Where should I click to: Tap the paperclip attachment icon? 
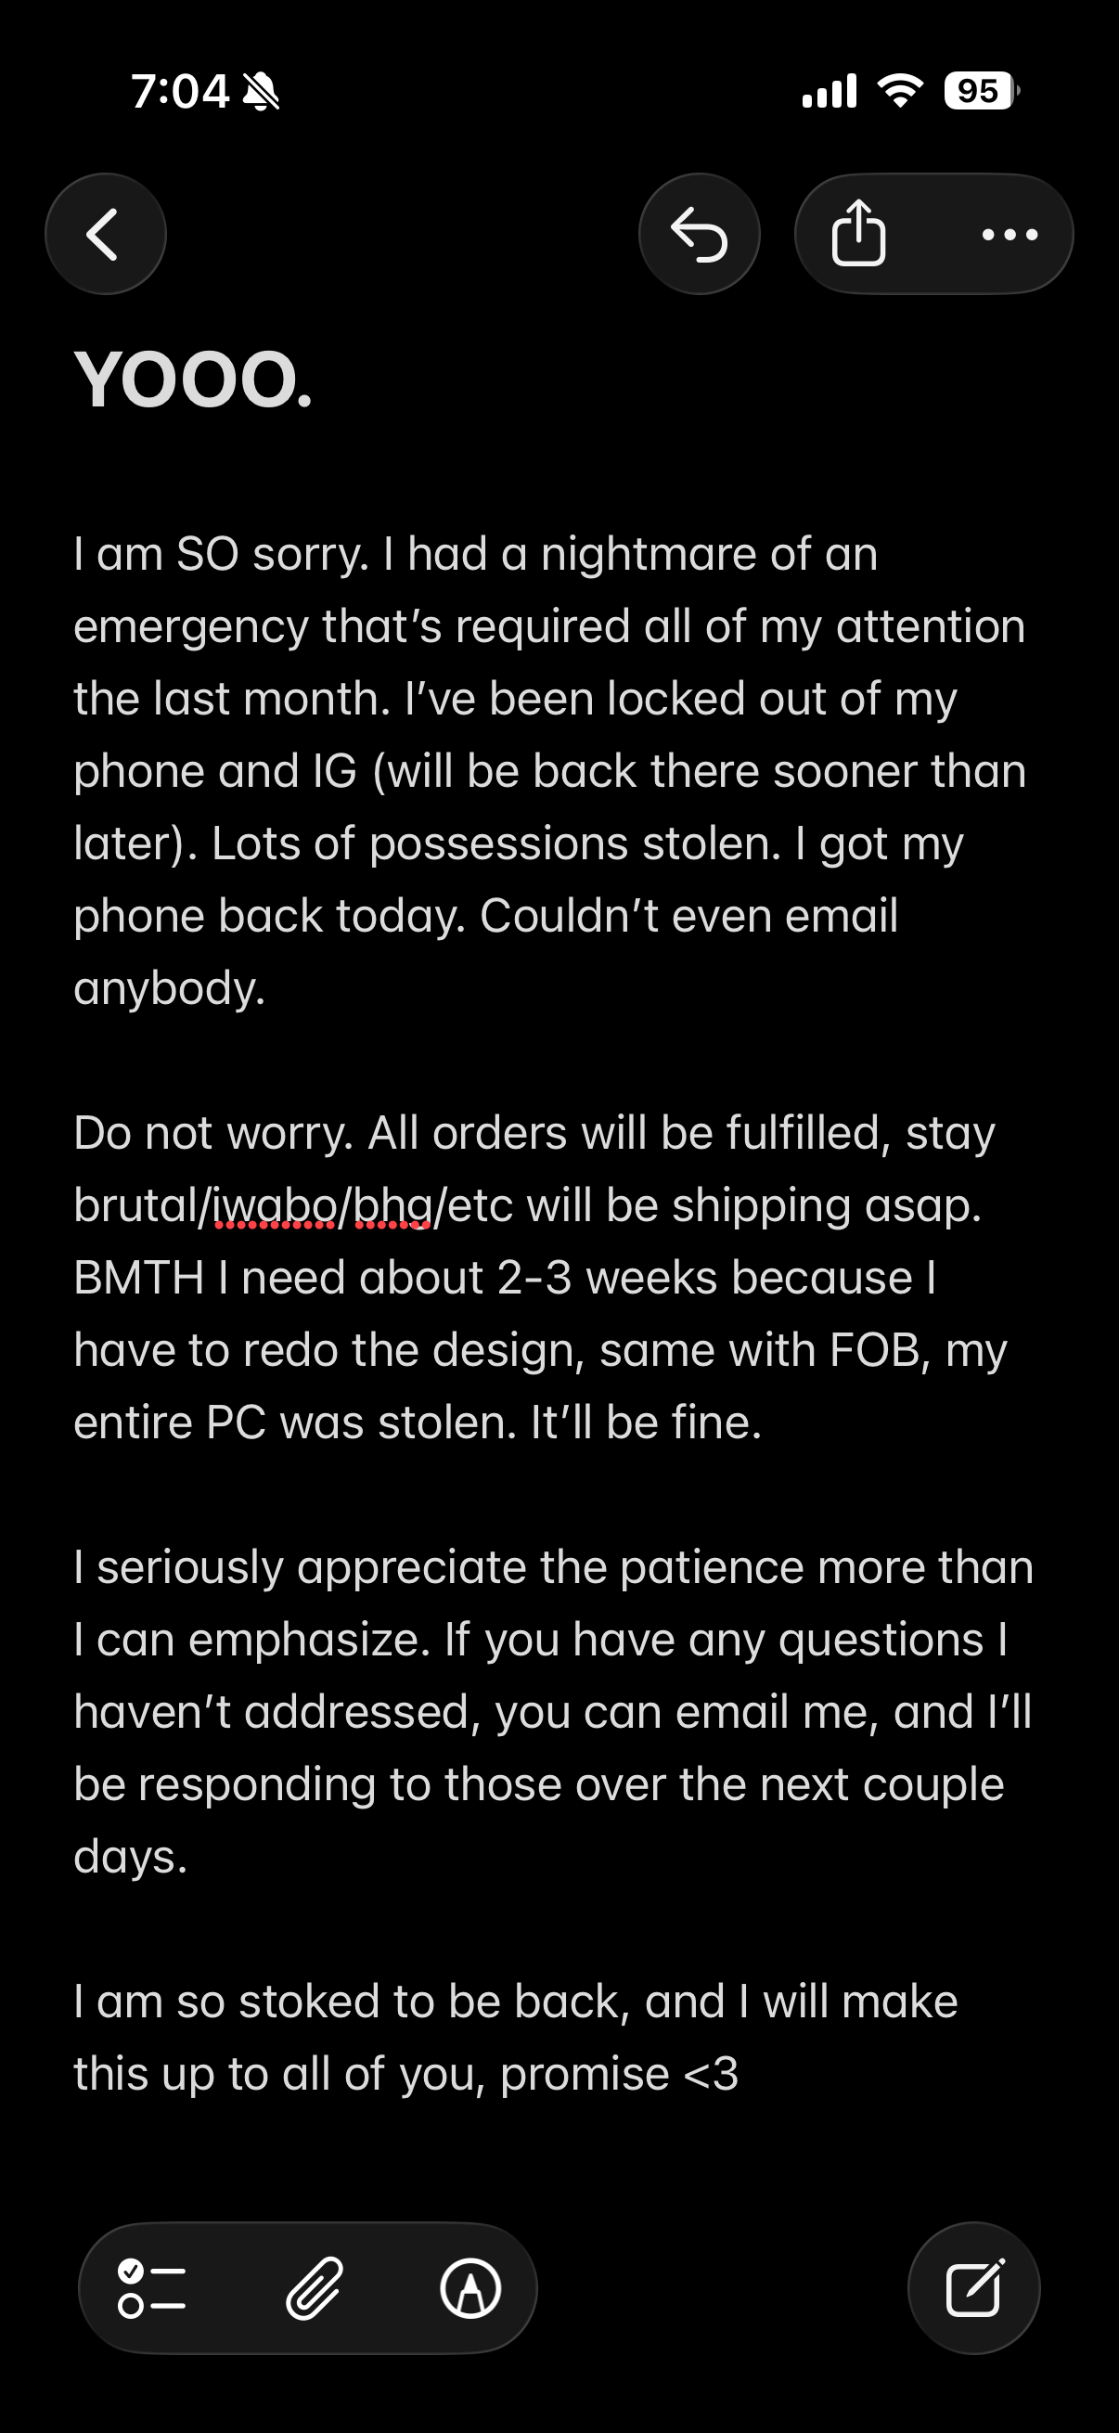(314, 2288)
